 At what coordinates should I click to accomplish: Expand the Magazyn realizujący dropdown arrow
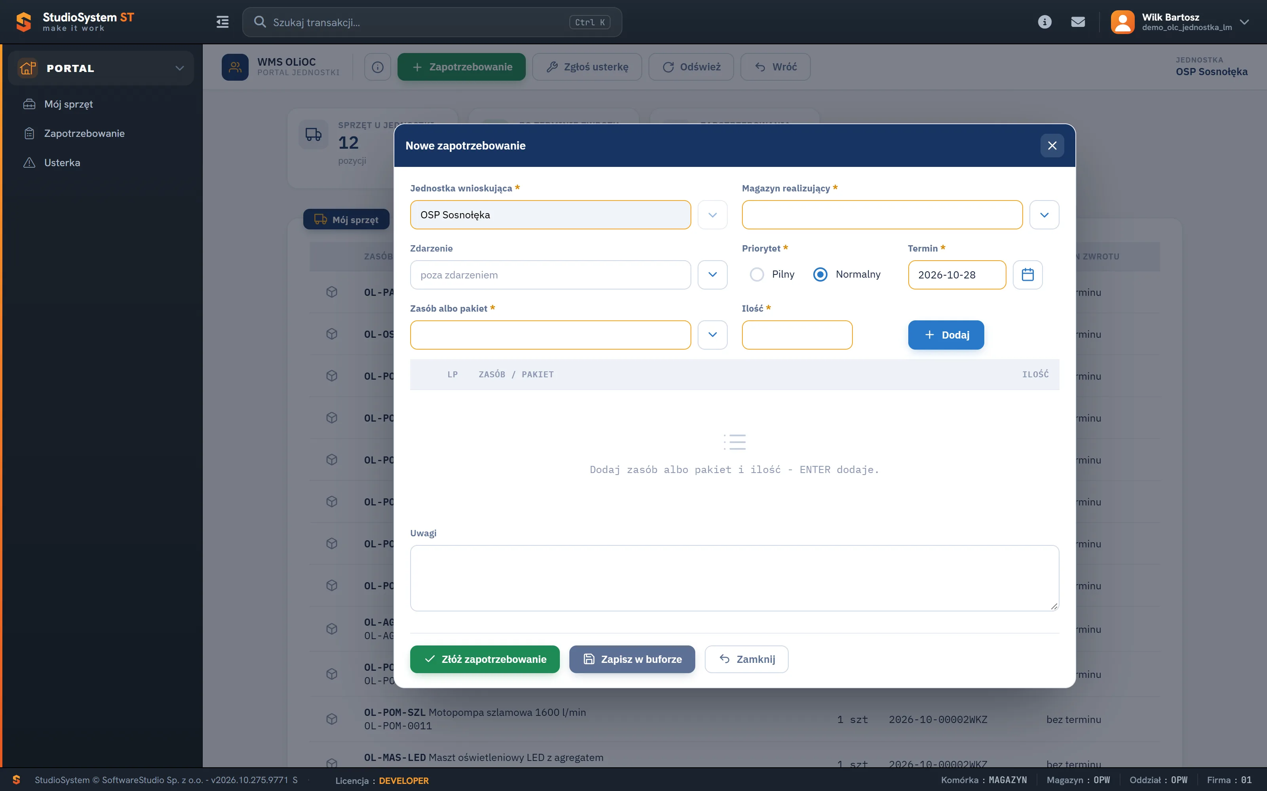point(1044,215)
